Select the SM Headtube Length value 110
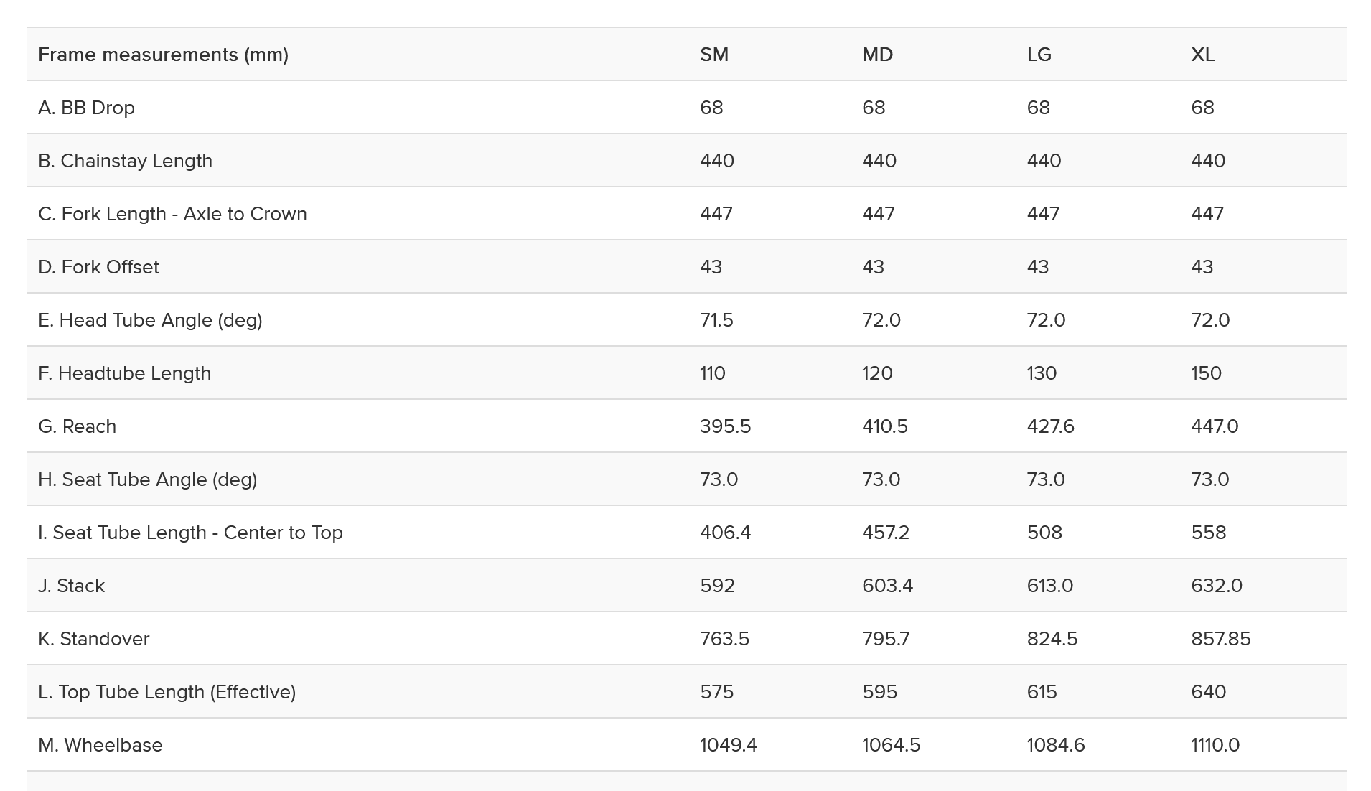The width and height of the screenshot is (1371, 791). coord(712,373)
